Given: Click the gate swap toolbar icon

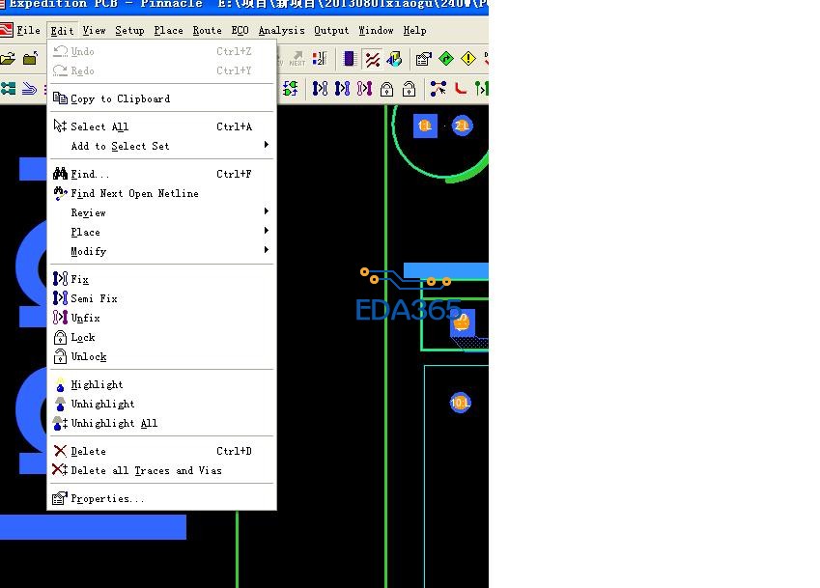Looking at the screenshot, I should pos(291,89).
